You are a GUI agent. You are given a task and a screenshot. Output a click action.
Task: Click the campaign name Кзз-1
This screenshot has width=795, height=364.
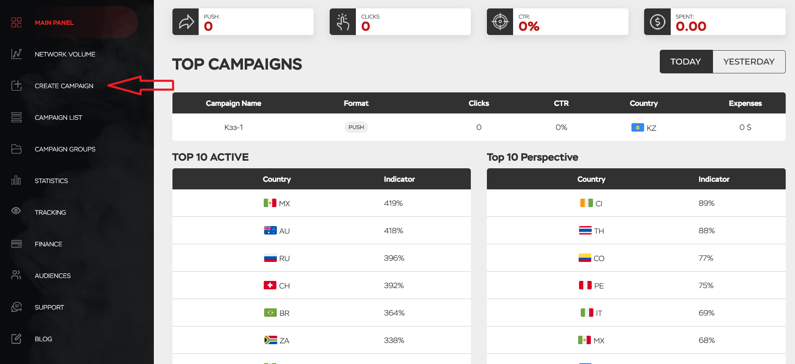(x=233, y=127)
